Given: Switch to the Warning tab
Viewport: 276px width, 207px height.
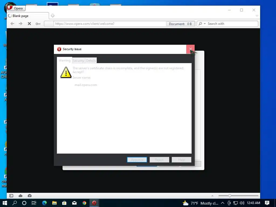Looking at the screenshot, I should [x=64, y=60].
